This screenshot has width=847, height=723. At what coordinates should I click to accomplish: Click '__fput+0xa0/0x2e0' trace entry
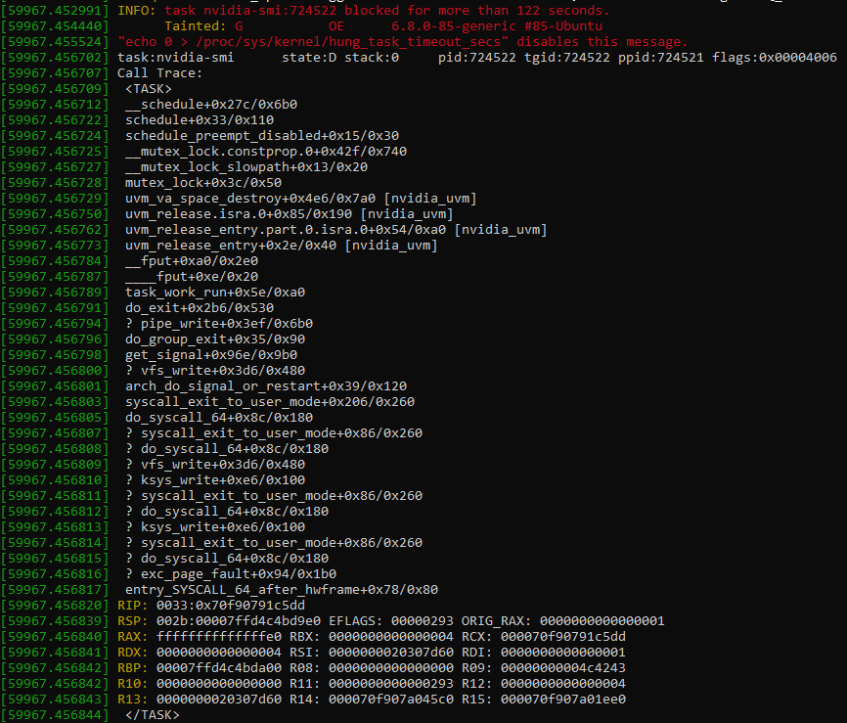point(192,261)
